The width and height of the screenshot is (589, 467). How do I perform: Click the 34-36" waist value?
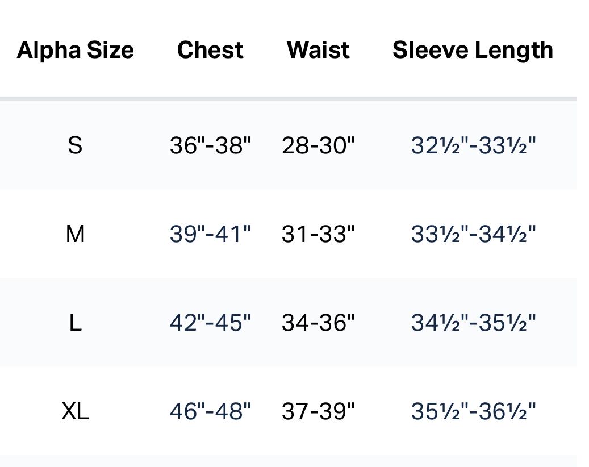[x=318, y=323]
